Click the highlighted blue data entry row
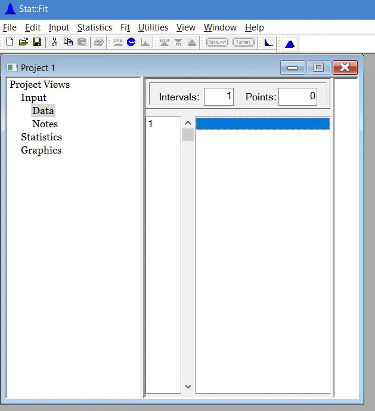Viewport: 375px width, 411px height. pyautogui.click(x=263, y=124)
